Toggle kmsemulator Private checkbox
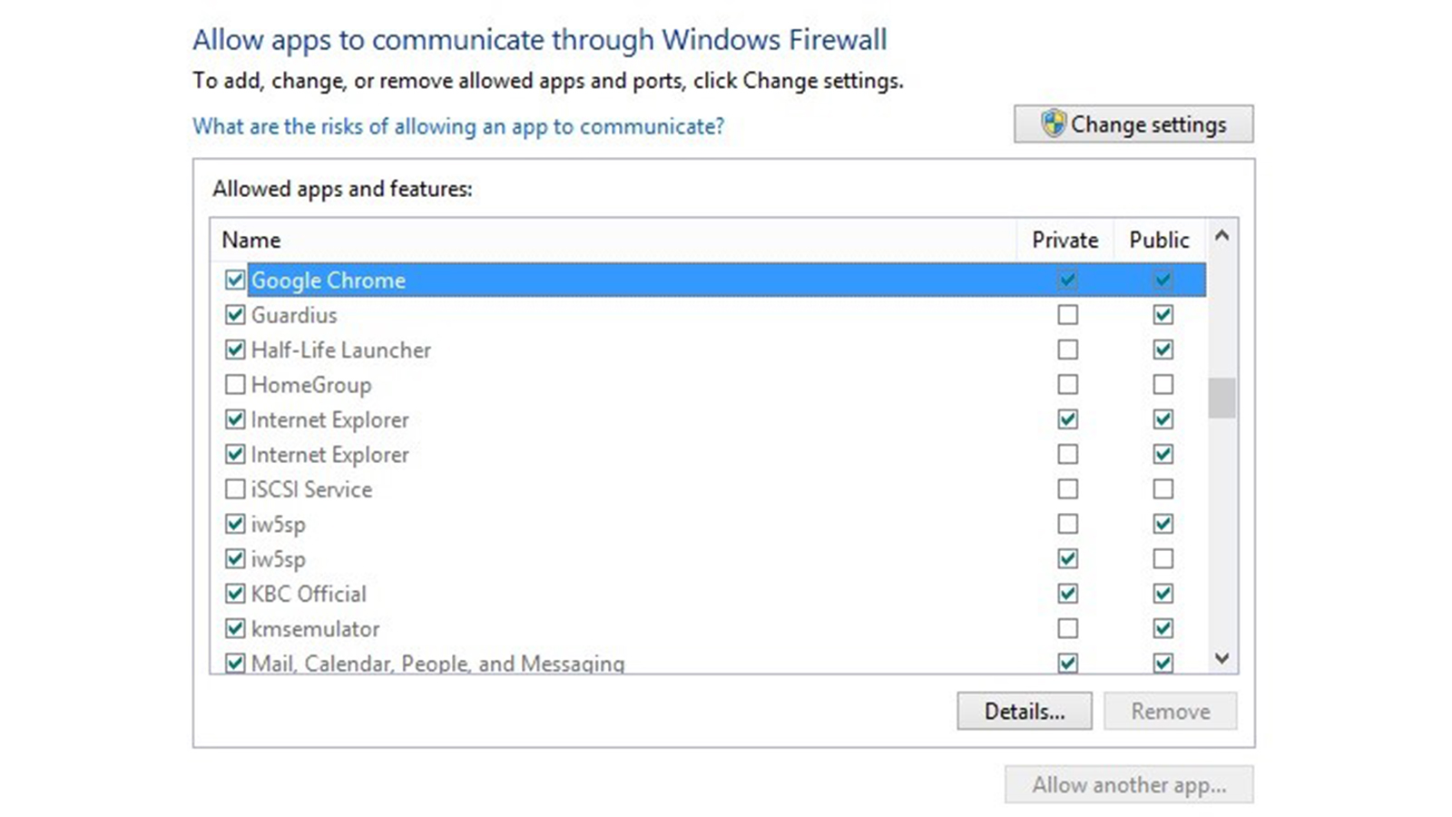Screen dimensions: 1452x817 pyautogui.click(x=1068, y=628)
